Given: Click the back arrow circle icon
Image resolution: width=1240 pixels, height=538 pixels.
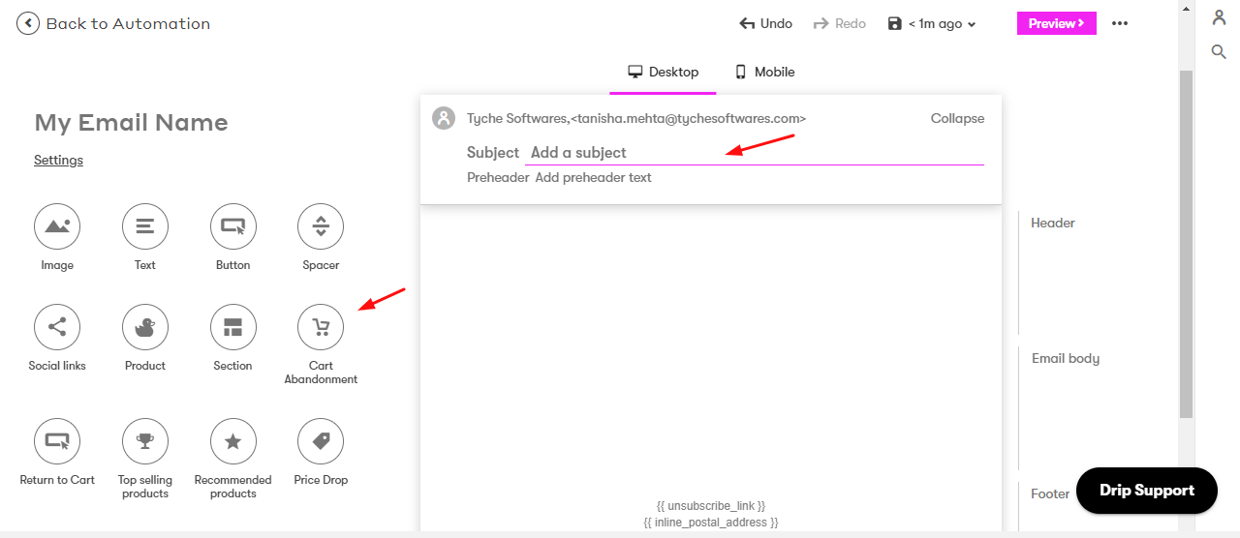Looking at the screenshot, I should point(28,23).
